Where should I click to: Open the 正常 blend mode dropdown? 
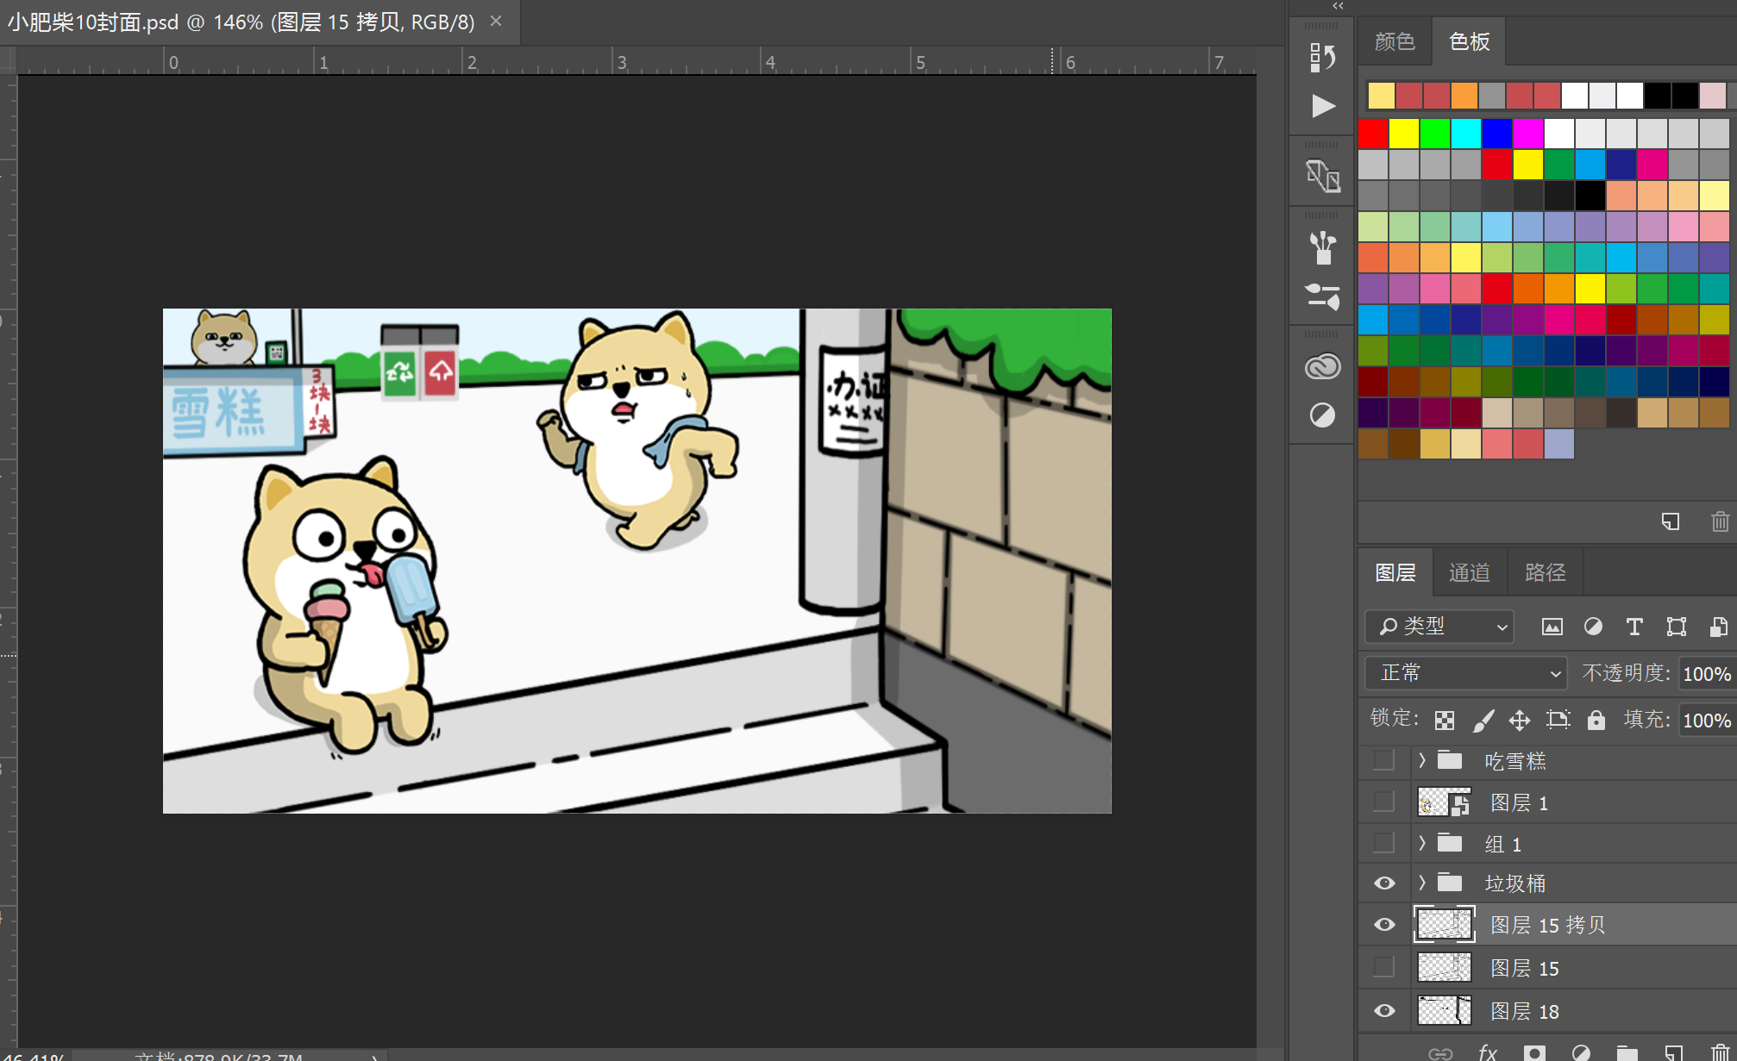(1465, 673)
